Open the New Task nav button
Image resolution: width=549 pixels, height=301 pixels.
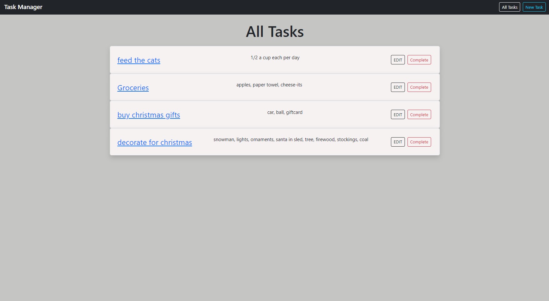(534, 7)
